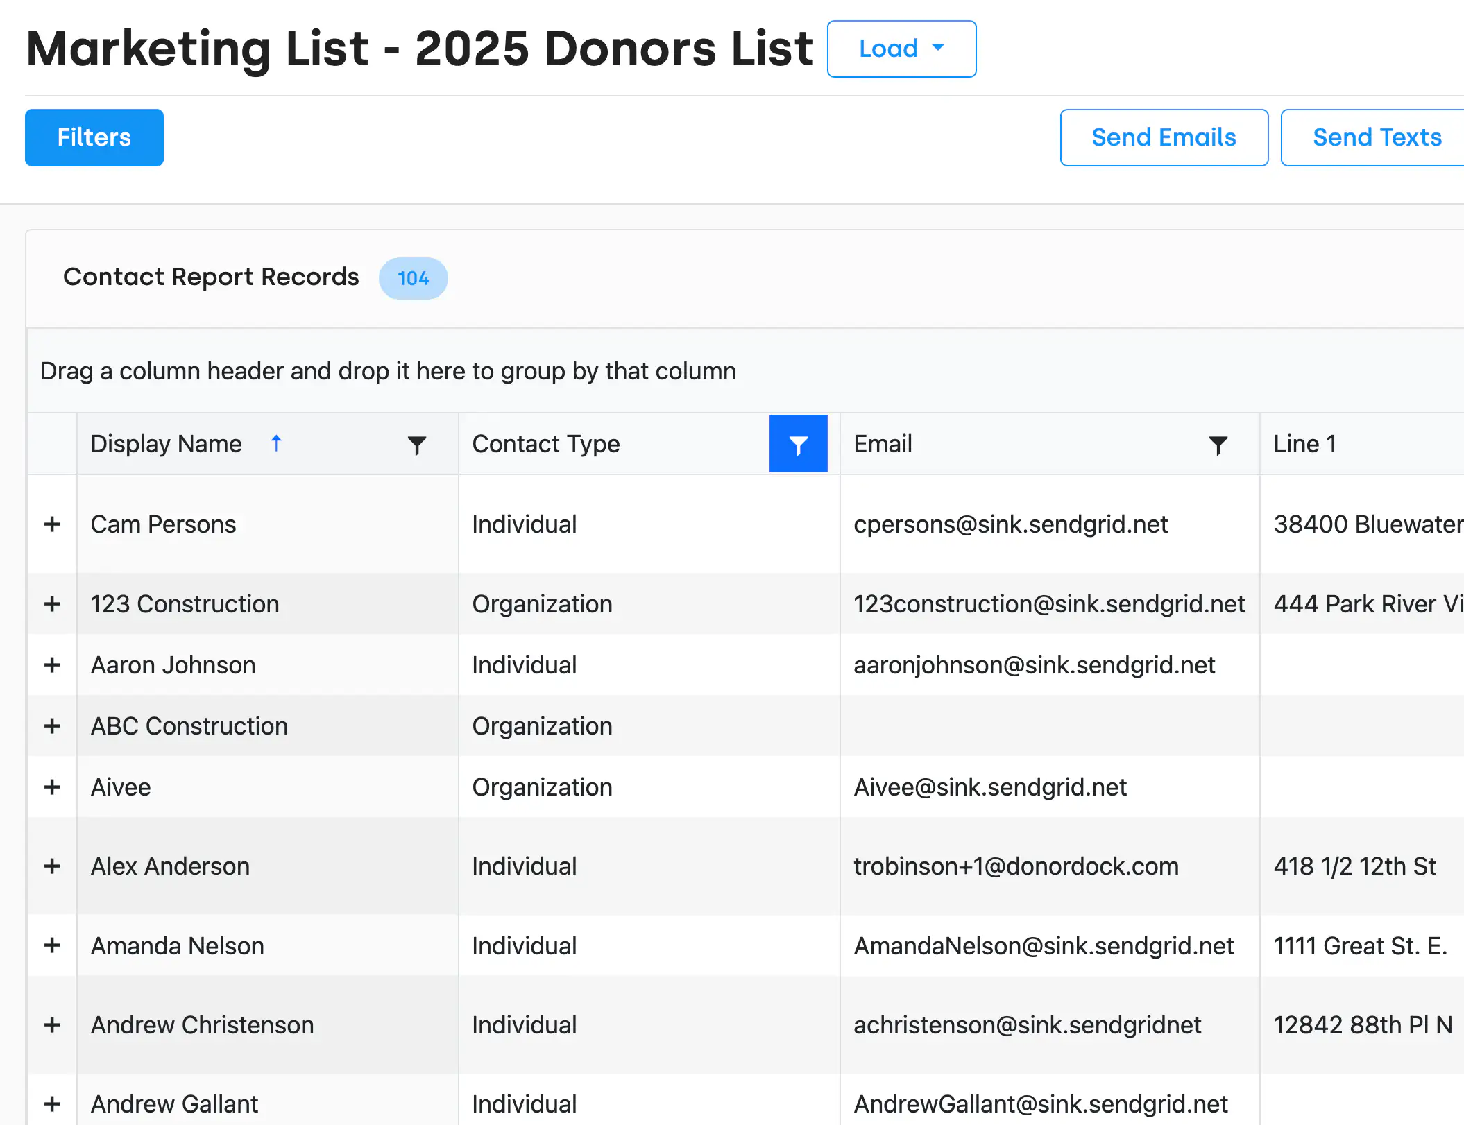Click the Send Texts button
The image size is (1464, 1125).
coord(1377,137)
